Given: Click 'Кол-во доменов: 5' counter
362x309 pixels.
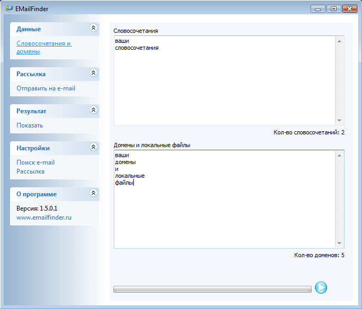Looking at the screenshot, I should coord(319,255).
